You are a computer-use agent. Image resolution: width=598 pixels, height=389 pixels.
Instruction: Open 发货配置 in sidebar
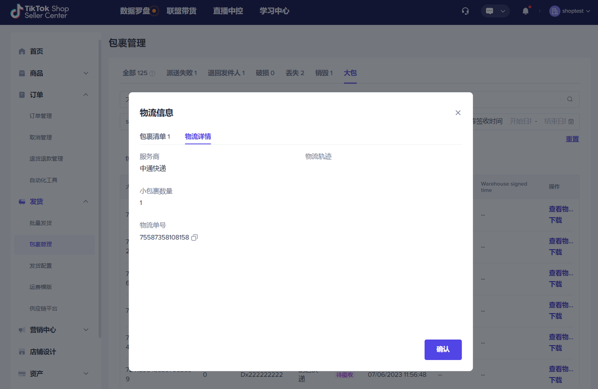(41, 266)
